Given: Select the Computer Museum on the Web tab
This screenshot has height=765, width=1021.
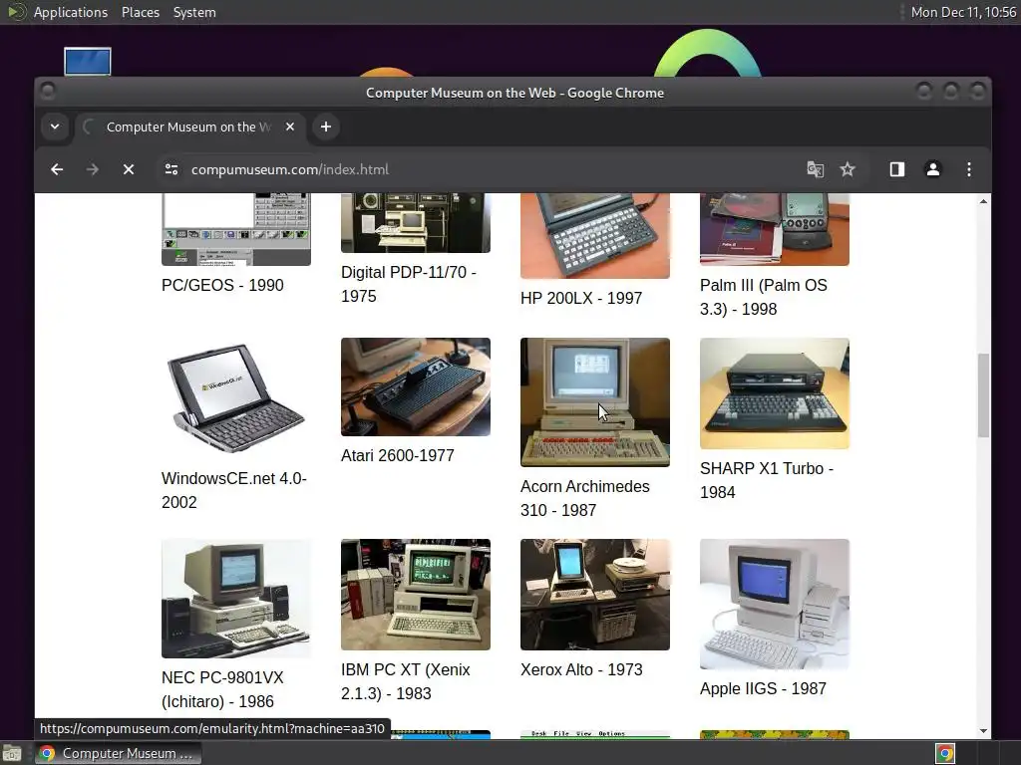Looking at the screenshot, I should point(188,127).
